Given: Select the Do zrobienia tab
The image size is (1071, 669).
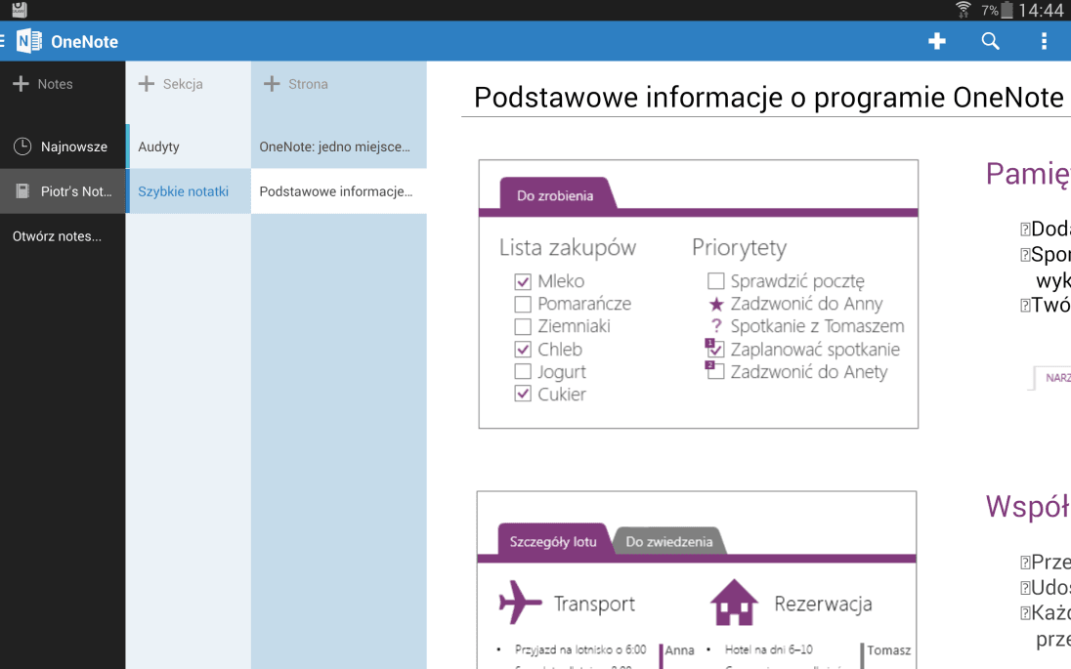Looking at the screenshot, I should point(555,195).
